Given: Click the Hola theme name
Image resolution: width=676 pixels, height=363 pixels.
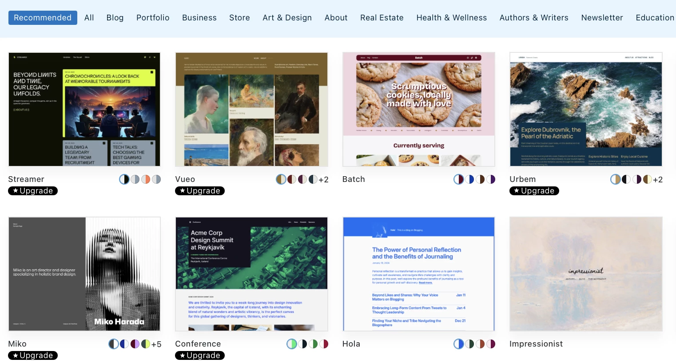Looking at the screenshot, I should point(351,344).
